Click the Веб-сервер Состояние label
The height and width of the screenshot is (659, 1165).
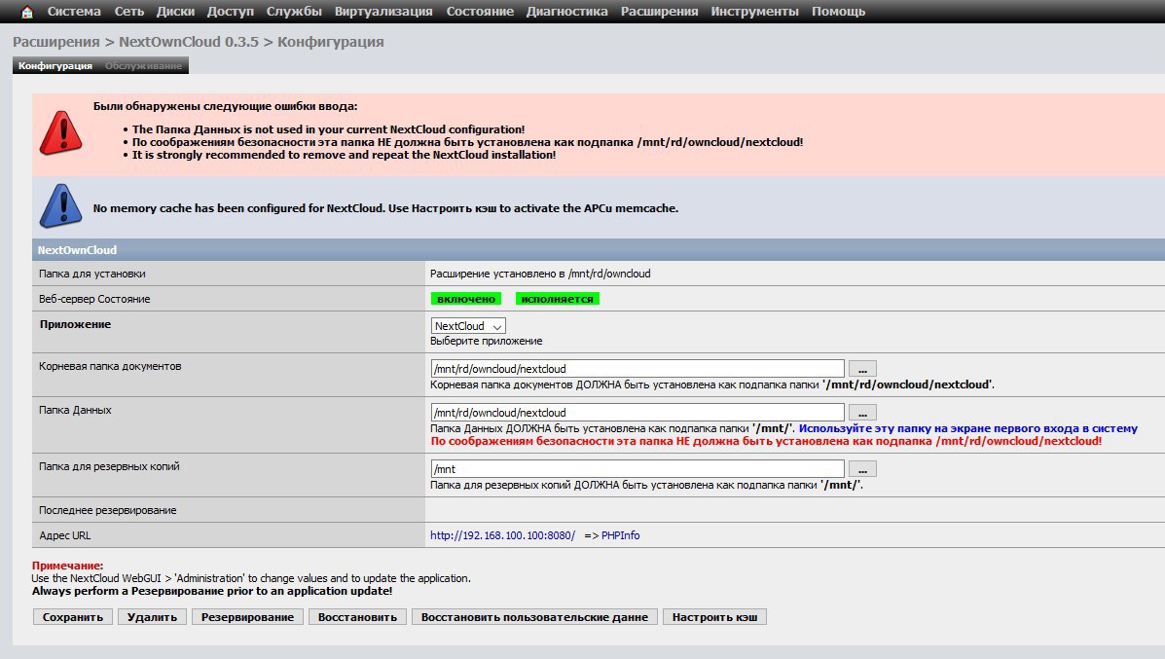94,299
